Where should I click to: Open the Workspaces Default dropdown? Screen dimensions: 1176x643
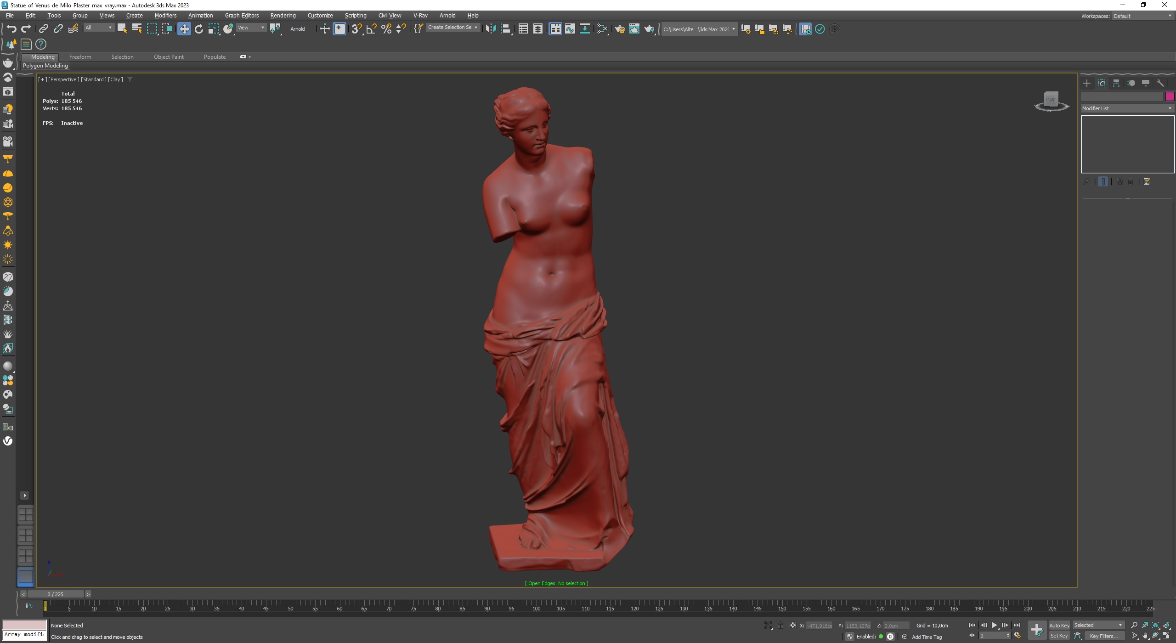pos(1142,16)
